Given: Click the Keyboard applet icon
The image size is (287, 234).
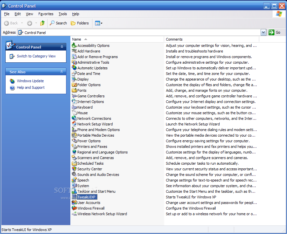Looking at the screenshot, I should pos(74,107).
